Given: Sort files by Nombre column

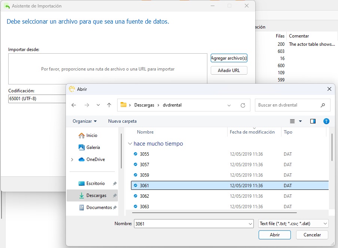Looking at the screenshot, I should (145, 132).
